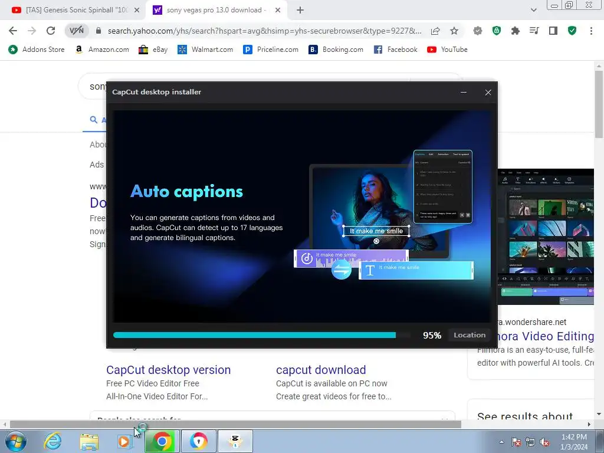This screenshot has width=604, height=453.
Task: Click the green lock shield extension
Action: 497,31
